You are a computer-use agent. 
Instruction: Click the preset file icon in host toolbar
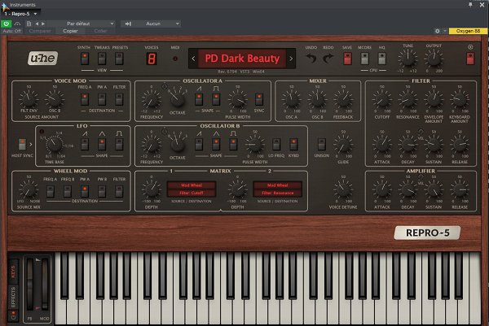[29, 24]
